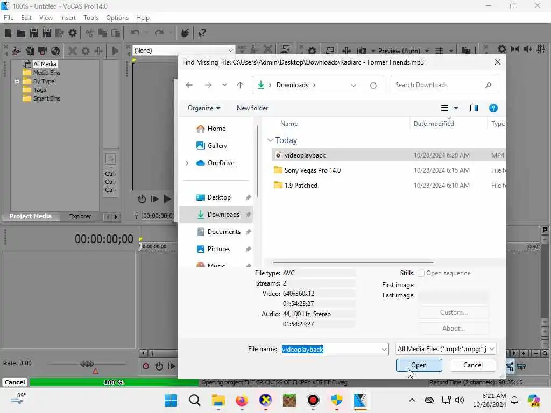
Task: Click the Windows Start button
Action: (x=171, y=400)
